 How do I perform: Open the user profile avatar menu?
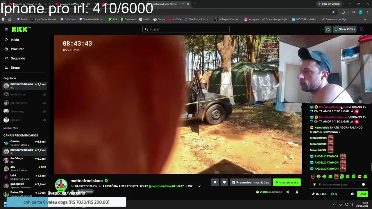click(x=361, y=29)
